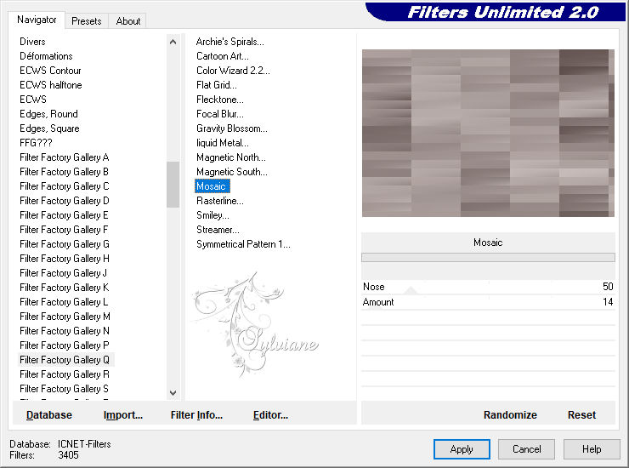Image resolution: width=629 pixels, height=468 pixels.
Task: Click the category list scrollbar thumb
Action: [x=173, y=185]
